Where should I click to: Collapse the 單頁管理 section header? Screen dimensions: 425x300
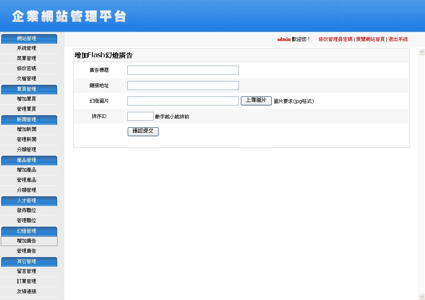coord(29,90)
